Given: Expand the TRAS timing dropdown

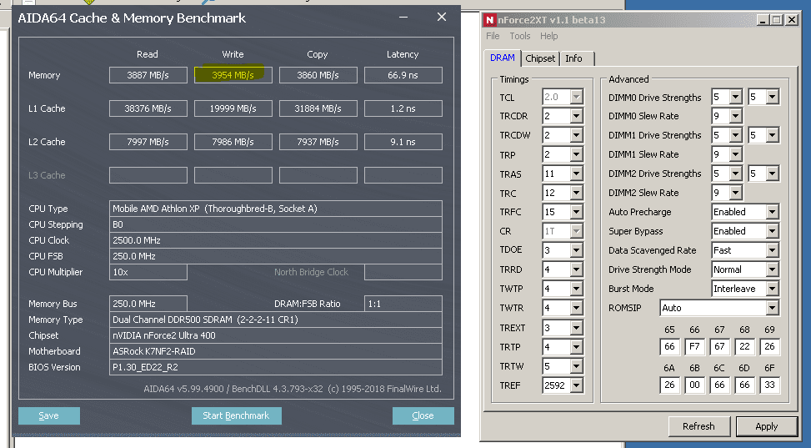Looking at the screenshot, I should tap(576, 174).
